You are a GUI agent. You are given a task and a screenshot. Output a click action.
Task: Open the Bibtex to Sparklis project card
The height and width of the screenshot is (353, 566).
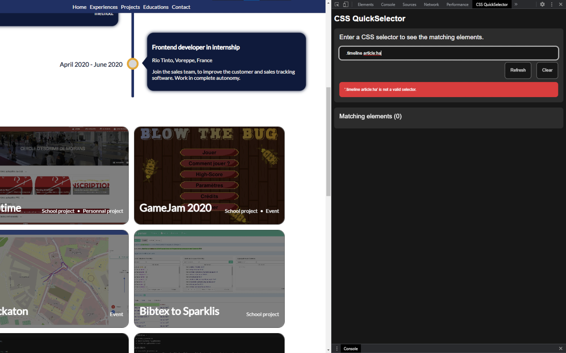coord(209,279)
